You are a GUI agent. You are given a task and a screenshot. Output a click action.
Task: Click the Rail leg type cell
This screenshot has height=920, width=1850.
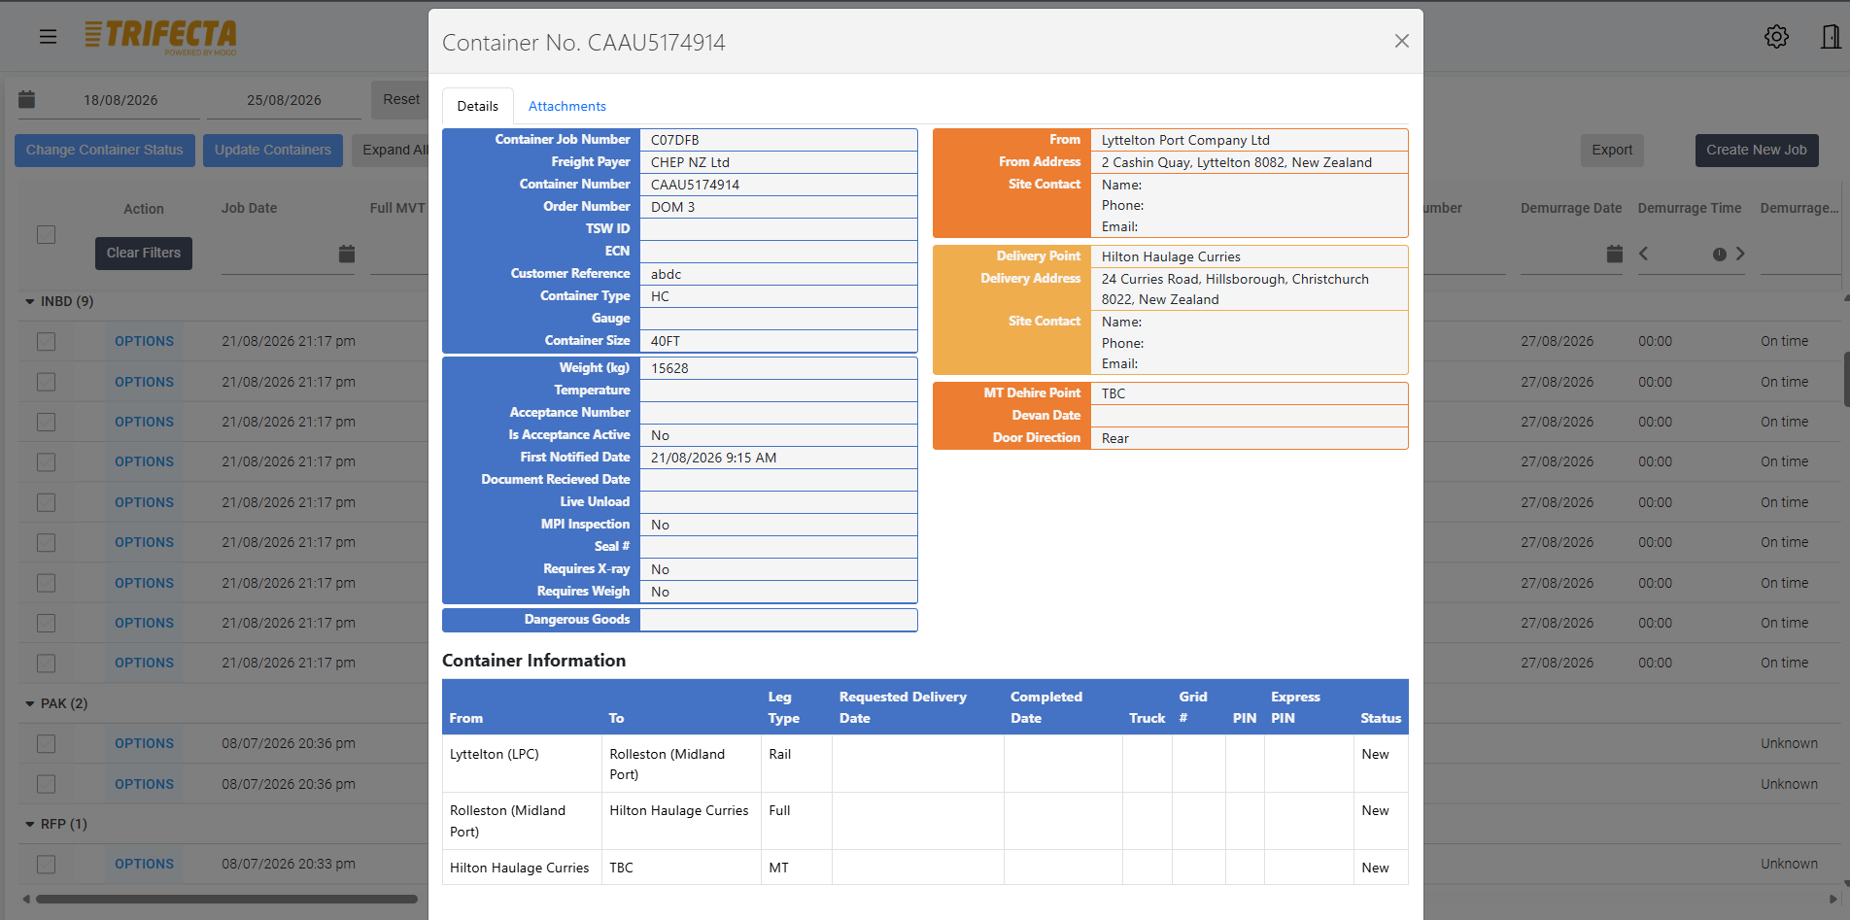[797, 764]
